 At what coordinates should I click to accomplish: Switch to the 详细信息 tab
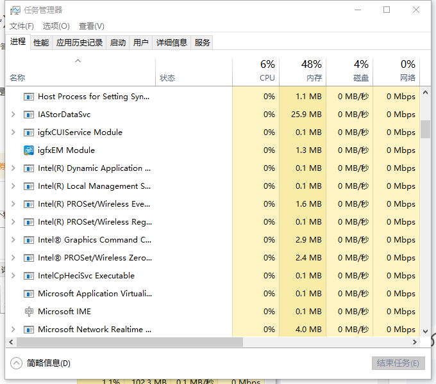[x=172, y=43]
